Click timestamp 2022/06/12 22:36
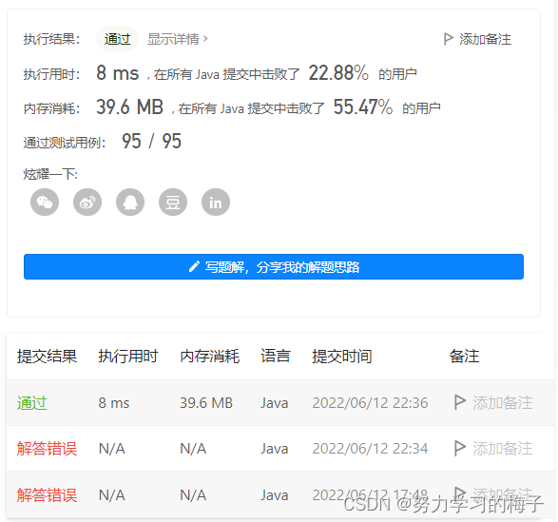Screen dimensions: 558x522 pyautogui.click(x=370, y=403)
